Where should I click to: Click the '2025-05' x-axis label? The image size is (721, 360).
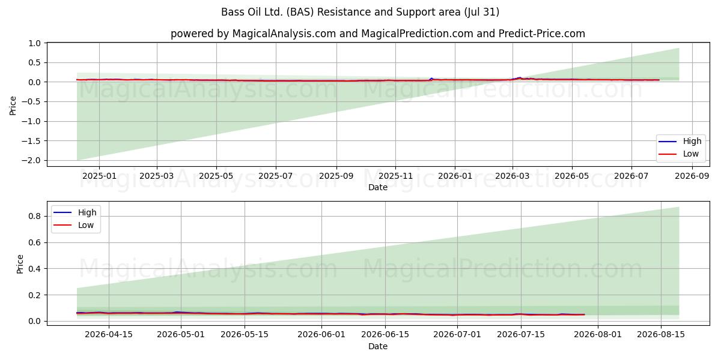coord(216,176)
